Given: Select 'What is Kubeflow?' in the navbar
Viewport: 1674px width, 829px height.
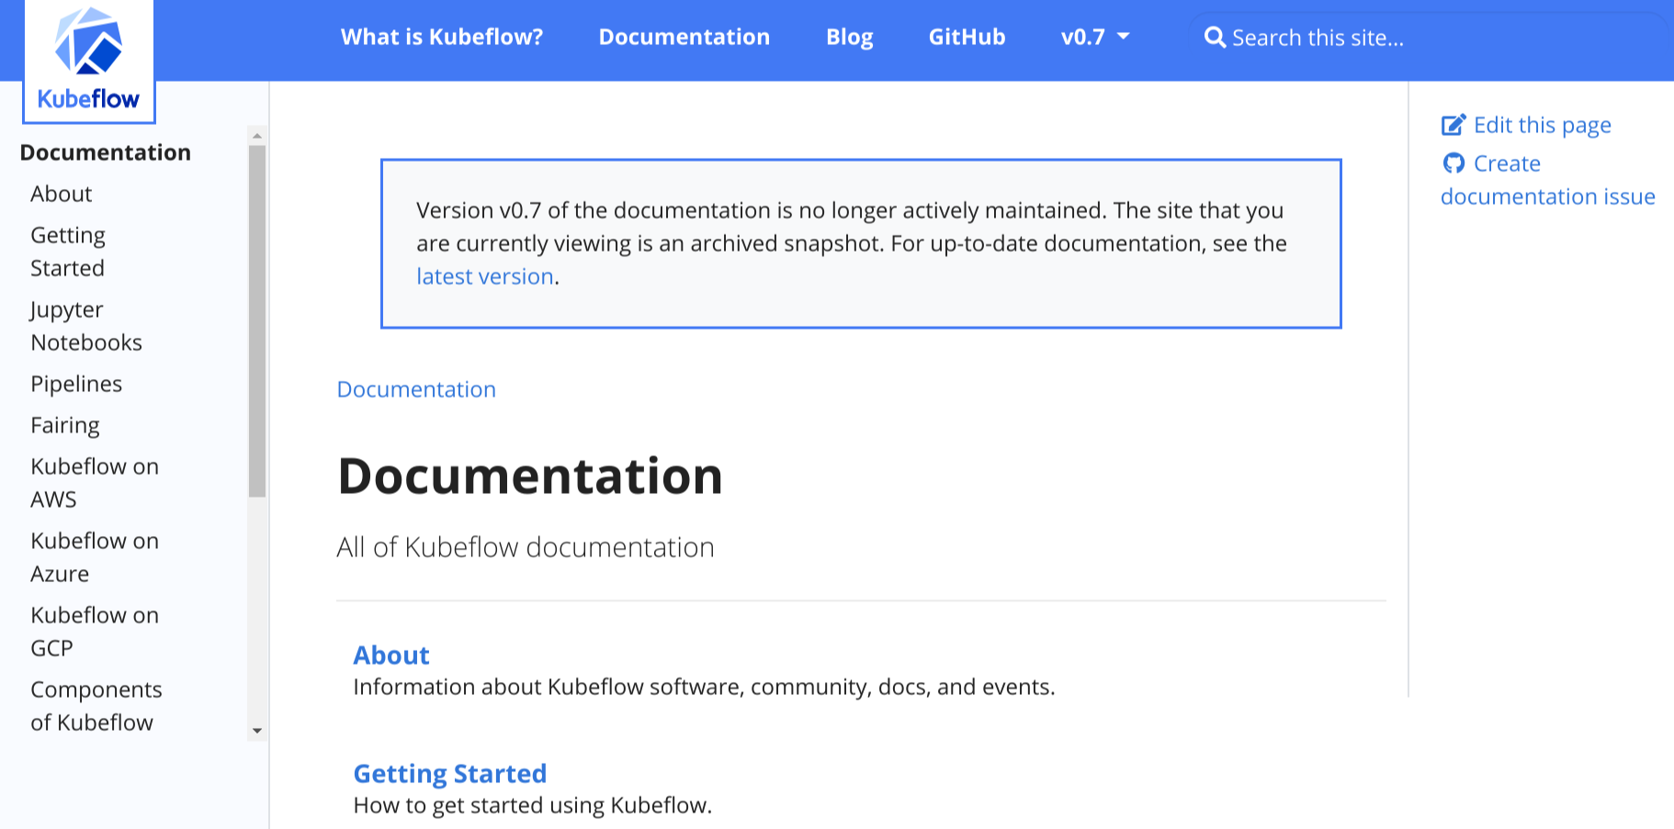Looking at the screenshot, I should click(441, 37).
